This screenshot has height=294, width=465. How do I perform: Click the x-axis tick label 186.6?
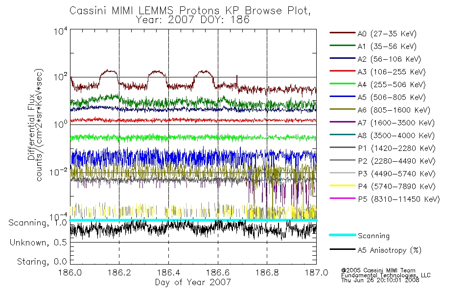tap(218, 272)
